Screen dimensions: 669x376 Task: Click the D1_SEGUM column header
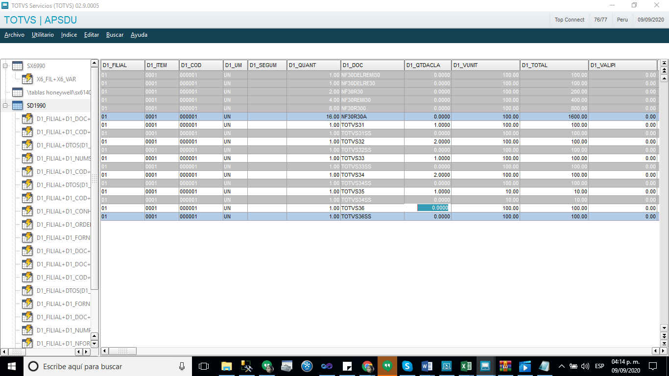[x=267, y=65]
